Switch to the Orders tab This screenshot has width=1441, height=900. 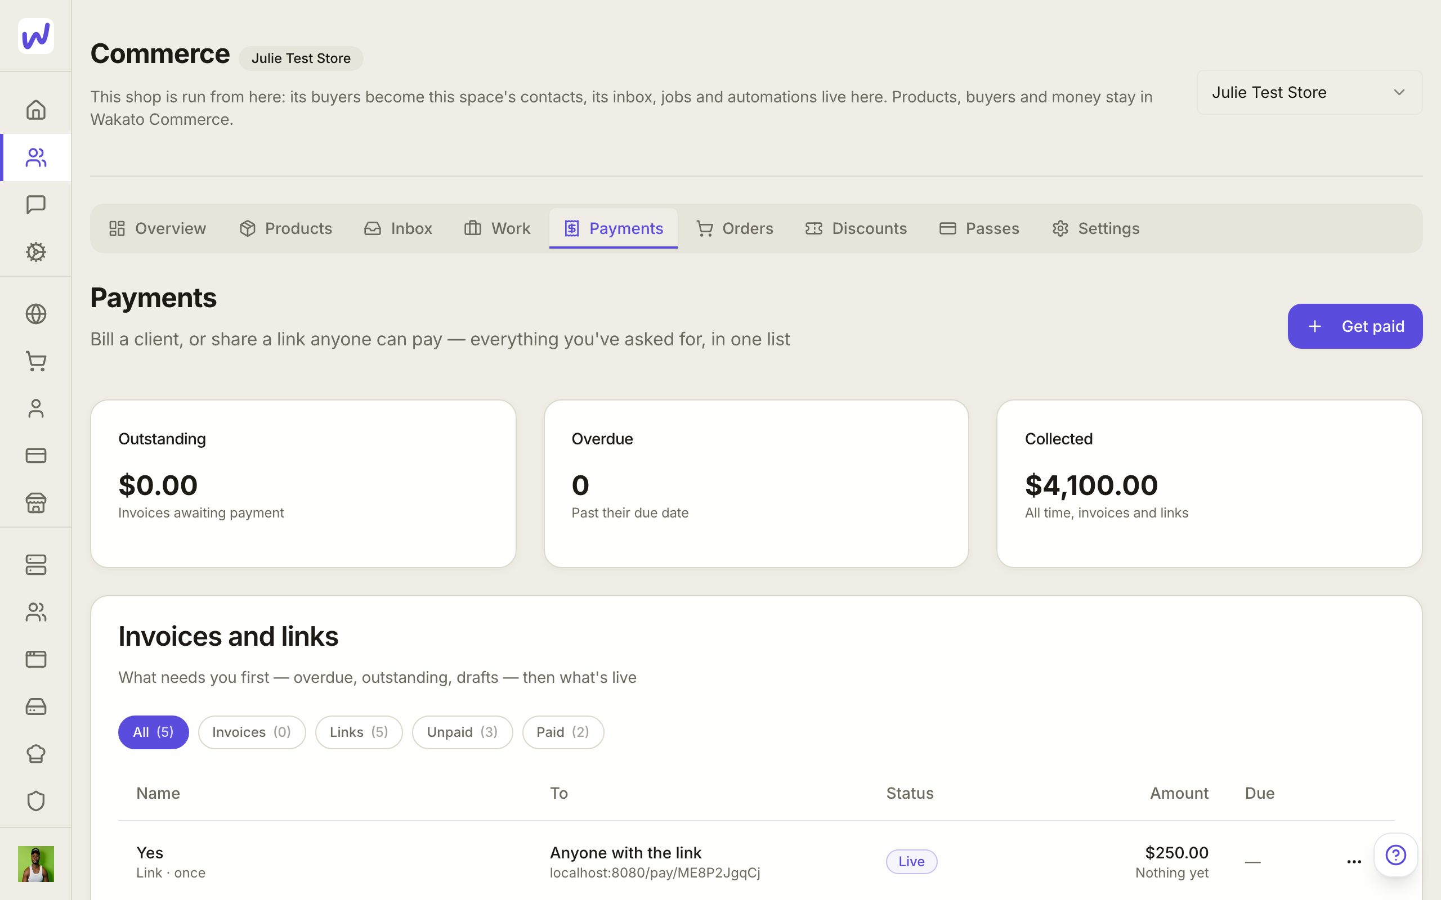click(735, 228)
